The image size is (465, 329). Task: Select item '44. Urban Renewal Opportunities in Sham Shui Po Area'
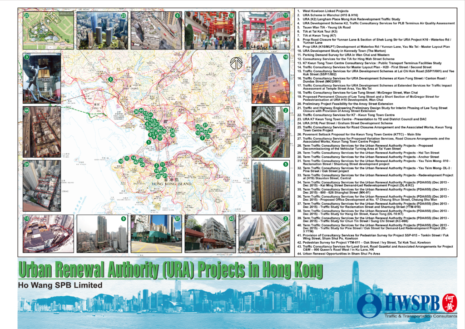point(339,254)
